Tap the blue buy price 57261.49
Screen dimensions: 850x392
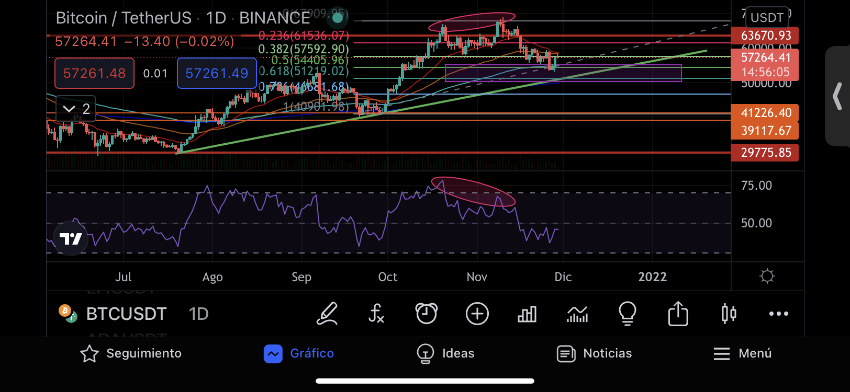pyautogui.click(x=217, y=73)
